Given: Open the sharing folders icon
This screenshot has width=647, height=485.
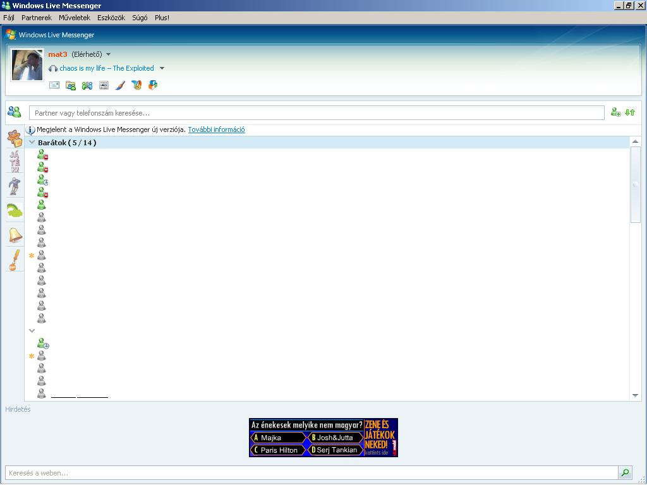Looking at the screenshot, I should [x=71, y=86].
